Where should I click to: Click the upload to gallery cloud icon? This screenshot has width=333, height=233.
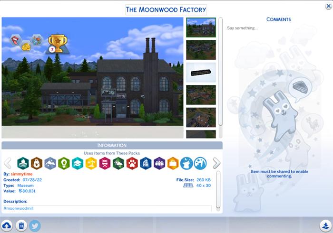[7, 226]
